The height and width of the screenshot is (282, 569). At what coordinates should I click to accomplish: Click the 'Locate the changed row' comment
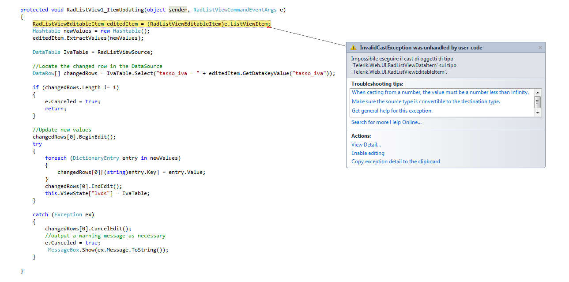pyautogui.click(x=98, y=66)
